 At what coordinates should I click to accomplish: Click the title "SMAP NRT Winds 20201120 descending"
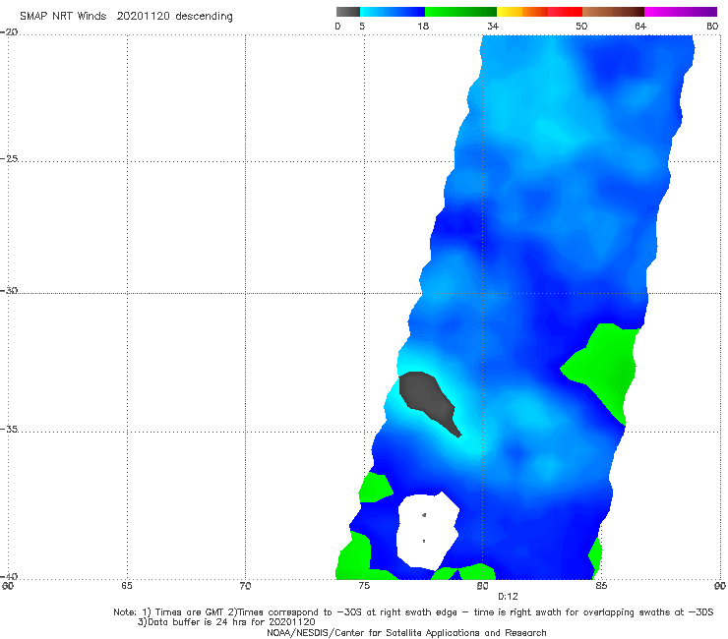(x=126, y=17)
